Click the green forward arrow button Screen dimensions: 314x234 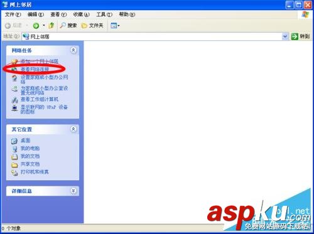36,26
